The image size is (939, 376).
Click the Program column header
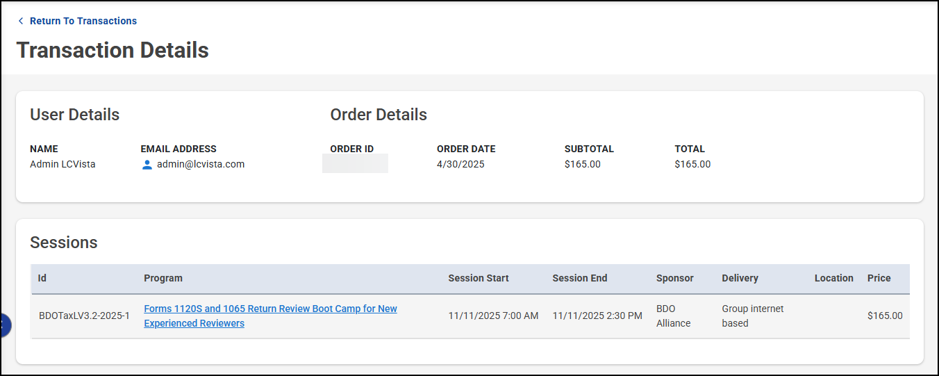(163, 278)
